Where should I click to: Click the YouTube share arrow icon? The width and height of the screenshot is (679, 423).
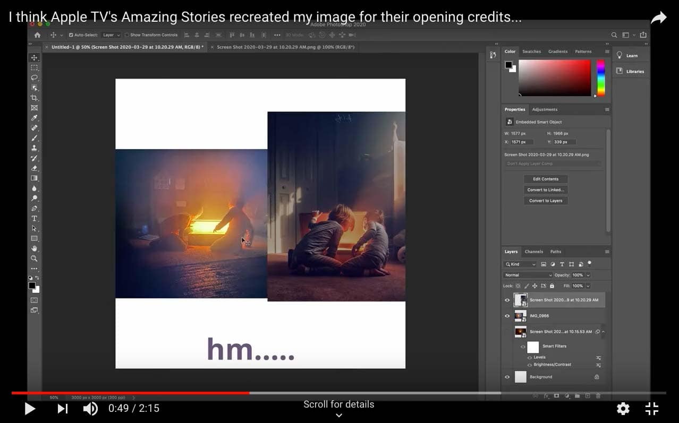pyautogui.click(x=658, y=18)
